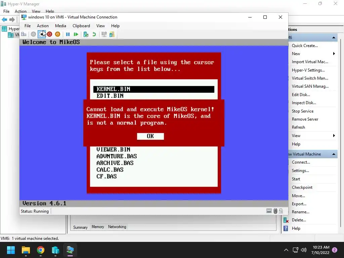The image size is (344, 258).
Task: Select ARCHIVE.BAS in the file list
Action: click(x=115, y=163)
